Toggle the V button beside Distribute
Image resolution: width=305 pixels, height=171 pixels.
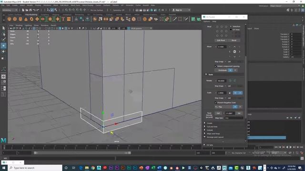[x=235, y=70]
